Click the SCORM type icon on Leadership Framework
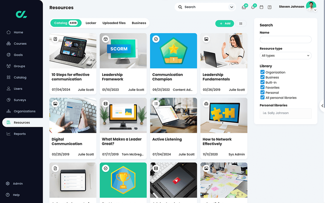Image resolution: width=325 pixels, height=203 pixels. (x=106, y=39)
